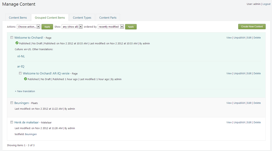This screenshot has width=272, height=151.
Task: Expand the Show filter dropdown
Action: (72, 27)
